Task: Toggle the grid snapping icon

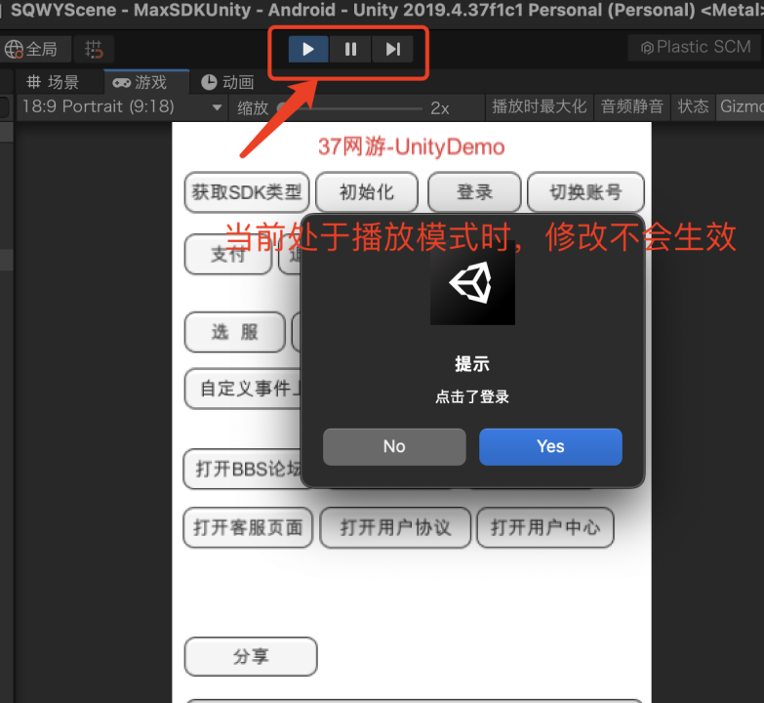Action: [x=94, y=49]
